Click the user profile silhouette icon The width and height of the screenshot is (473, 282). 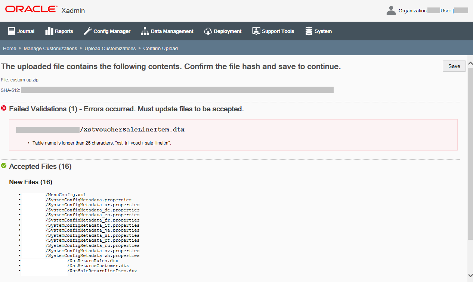(391, 10)
